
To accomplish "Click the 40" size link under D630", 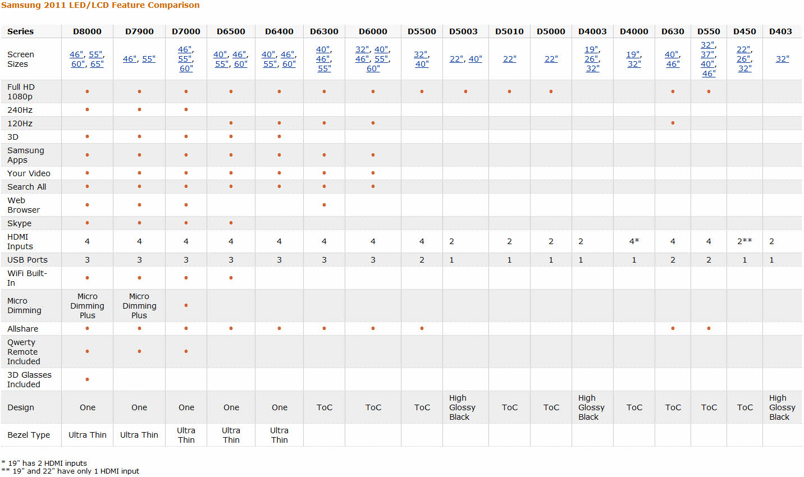I will point(673,54).
